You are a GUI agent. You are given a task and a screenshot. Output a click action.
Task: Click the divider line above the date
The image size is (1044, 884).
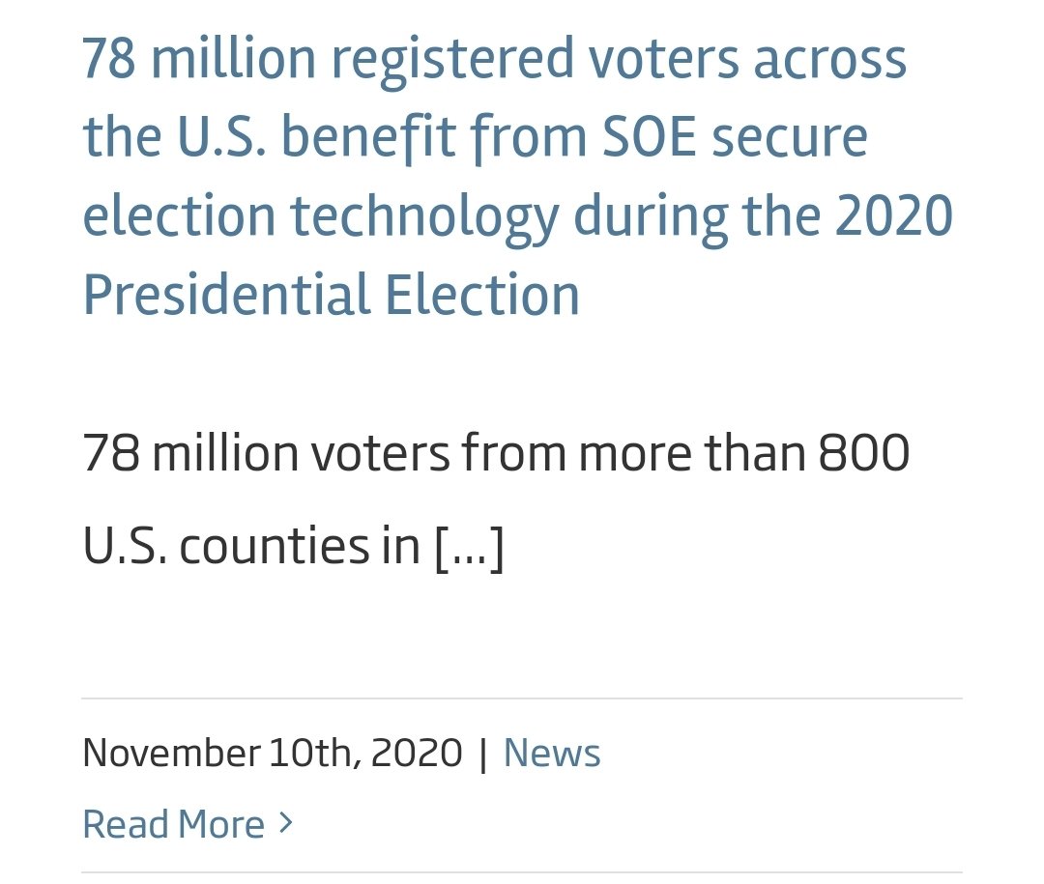522,699
